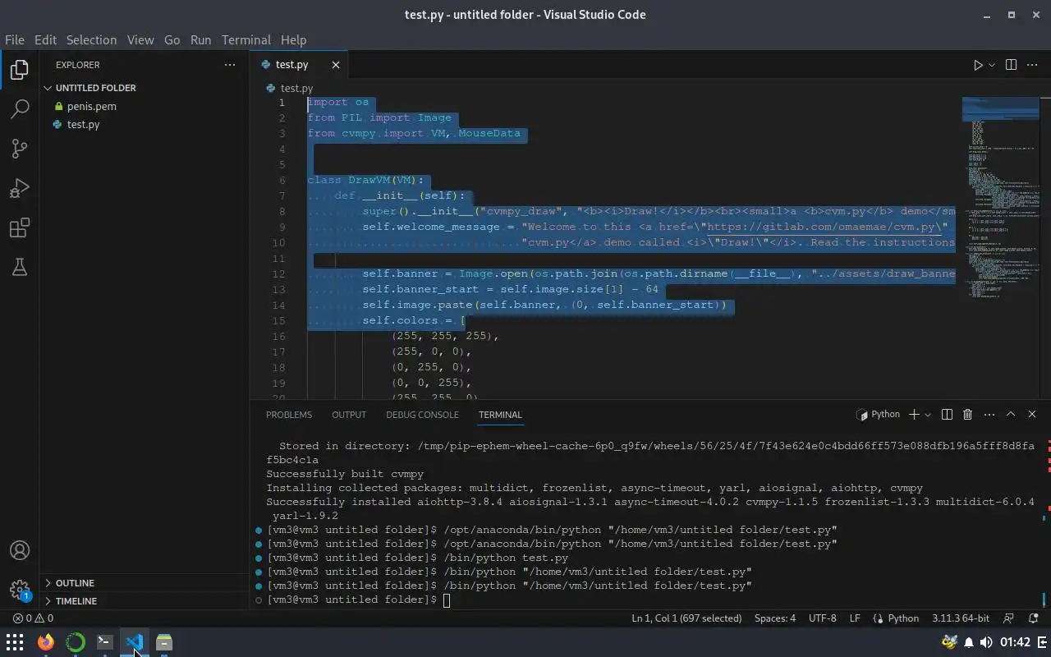Screen dimensions: 1051x657
Task: Click into the terminal prompt input
Action: [x=447, y=600]
